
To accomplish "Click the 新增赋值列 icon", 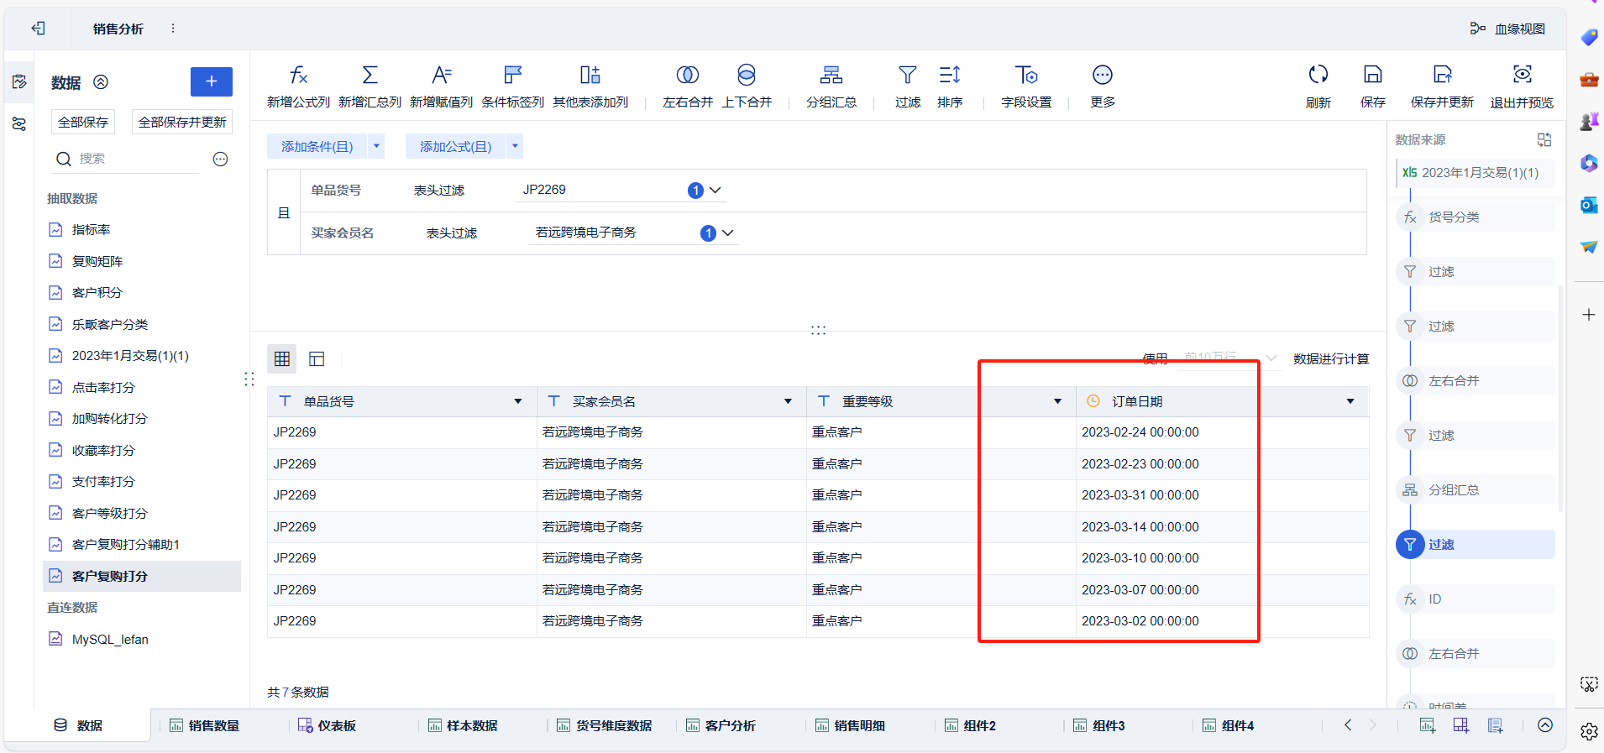I will pyautogui.click(x=442, y=75).
